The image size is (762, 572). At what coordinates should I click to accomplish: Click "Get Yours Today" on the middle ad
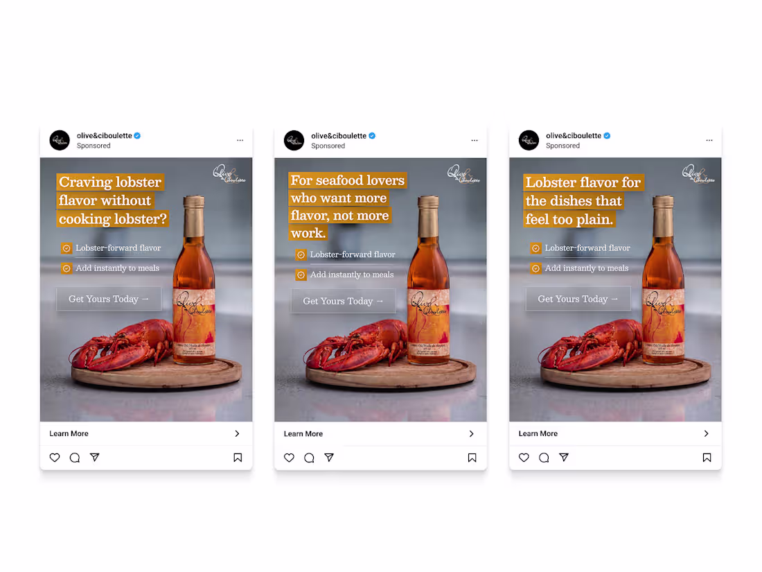[x=343, y=301]
